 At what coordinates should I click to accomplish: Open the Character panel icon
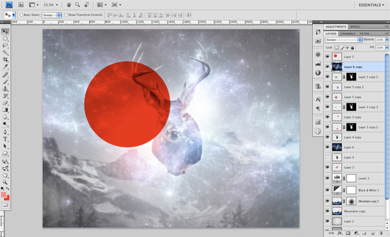(x=318, y=99)
